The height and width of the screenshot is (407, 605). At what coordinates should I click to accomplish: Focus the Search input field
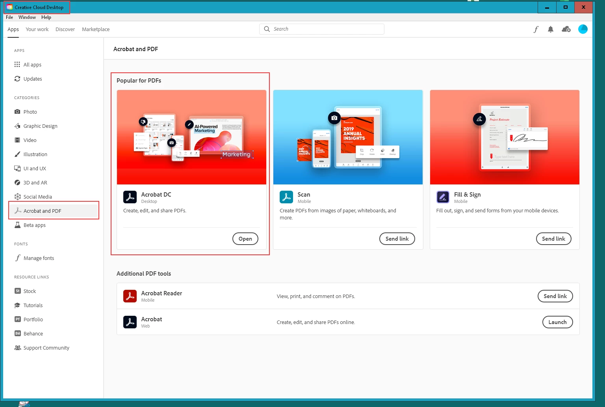coord(322,29)
